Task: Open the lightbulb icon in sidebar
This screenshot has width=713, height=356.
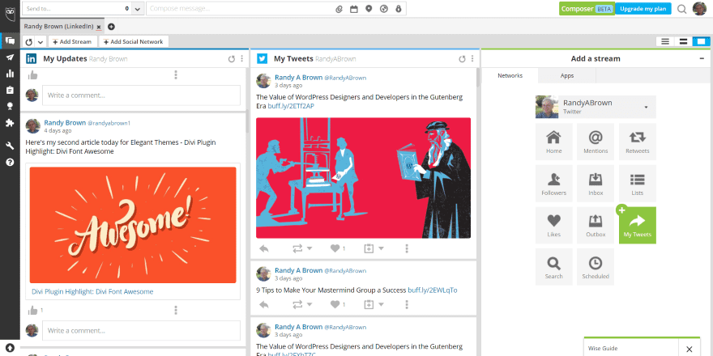Action: 10,106
